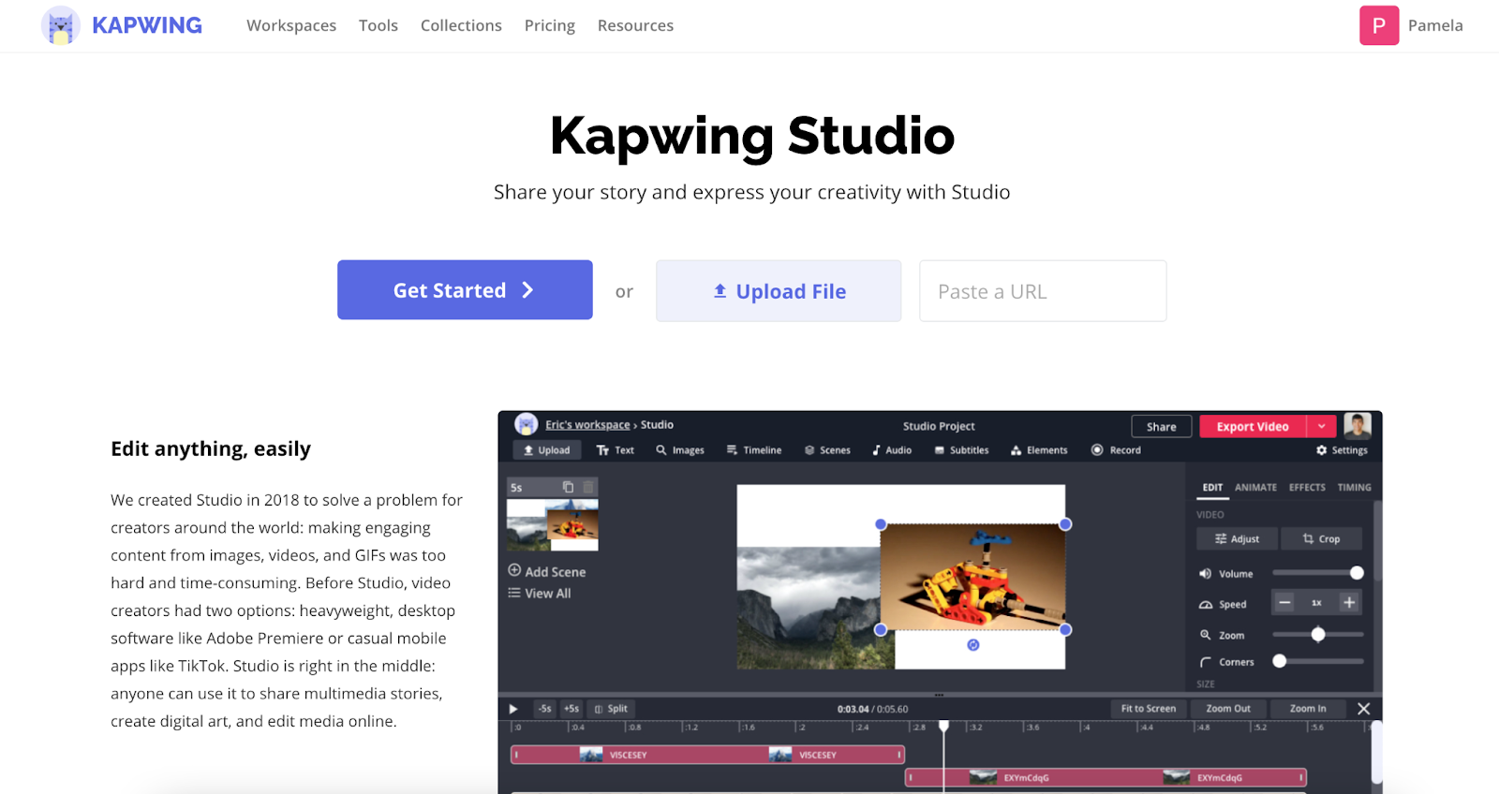Open Studio Settings gear

pyautogui.click(x=1342, y=450)
